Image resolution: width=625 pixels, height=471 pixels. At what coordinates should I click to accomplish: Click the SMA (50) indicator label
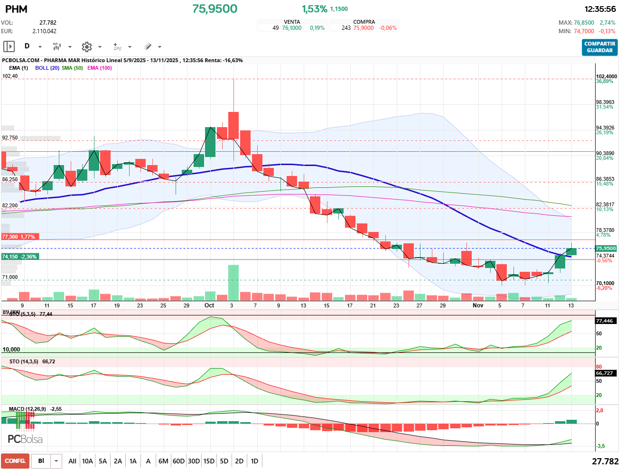click(x=72, y=68)
